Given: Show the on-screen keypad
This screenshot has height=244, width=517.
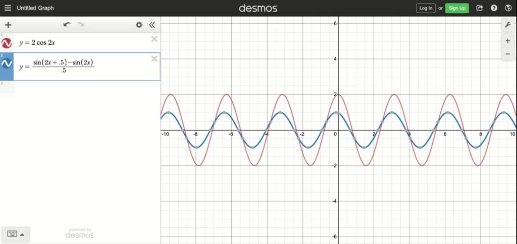Looking at the screenshot, I should point(12,234).
